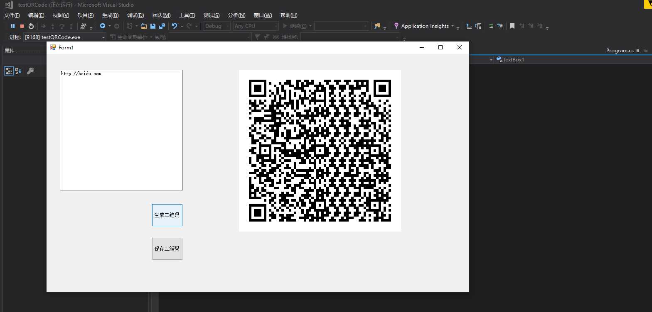
Task: Click the 生命周期事件 button
Action: click(x=129, y=37)
